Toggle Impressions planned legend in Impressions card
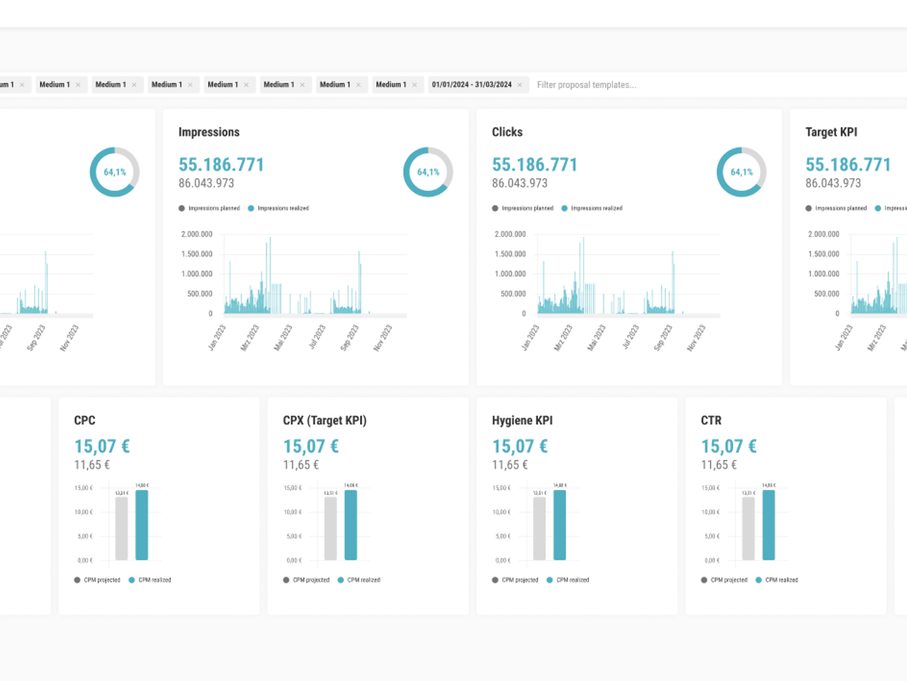The image size is (907, 681). 209,209
